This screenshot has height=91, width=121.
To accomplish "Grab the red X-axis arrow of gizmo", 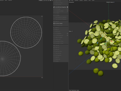I will coord(111,41).
